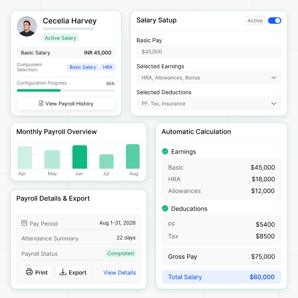Select the Aug bar in payroll chart

[133, 157]
